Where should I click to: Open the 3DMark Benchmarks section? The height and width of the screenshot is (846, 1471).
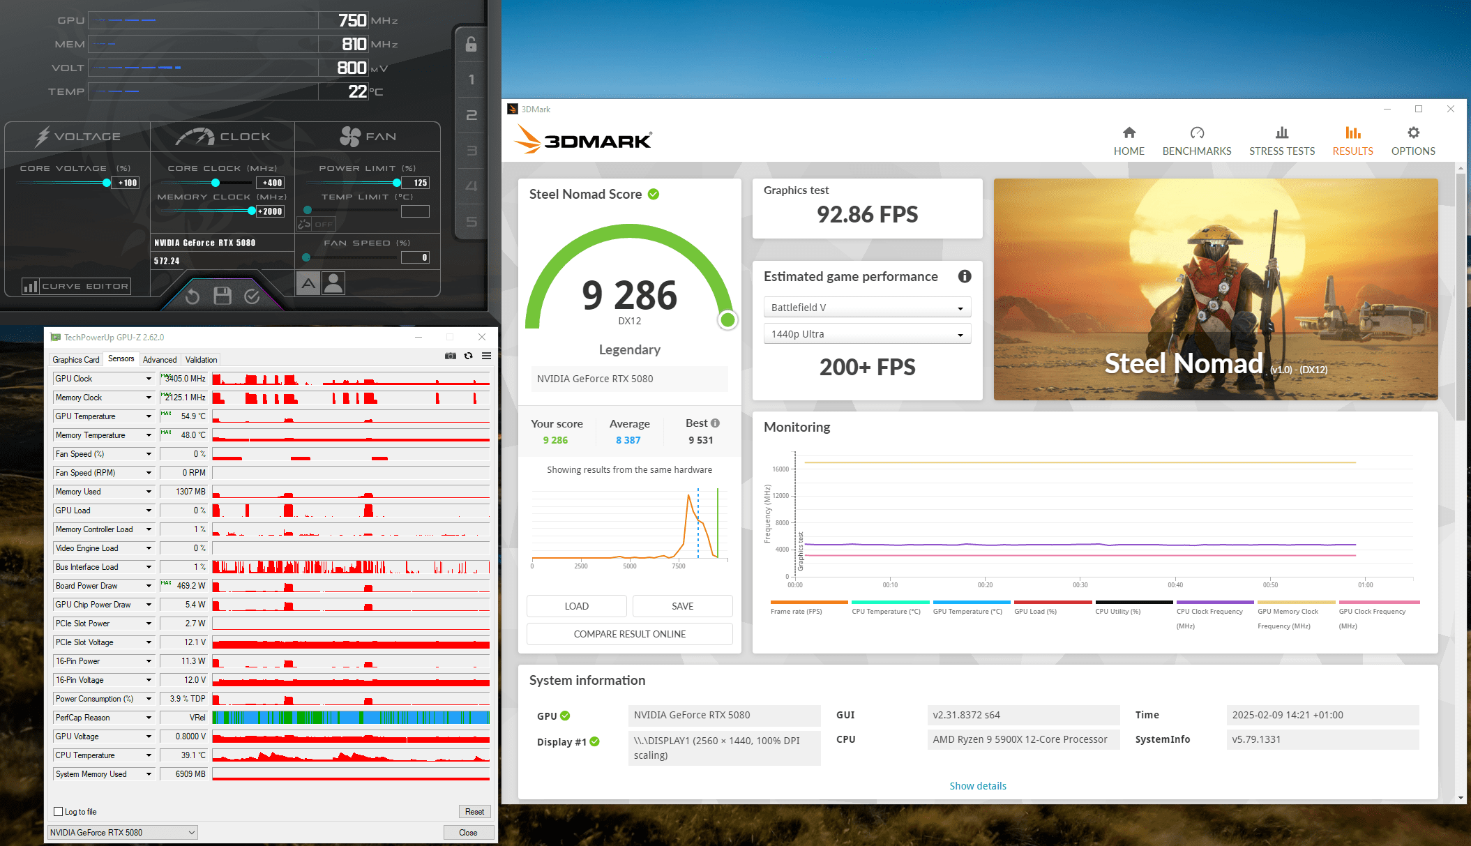(x=1197, y=141)
